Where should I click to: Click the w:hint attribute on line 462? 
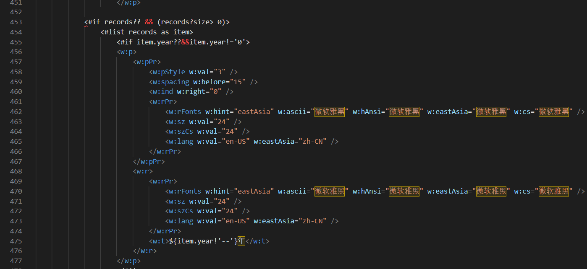coord(218,111)
